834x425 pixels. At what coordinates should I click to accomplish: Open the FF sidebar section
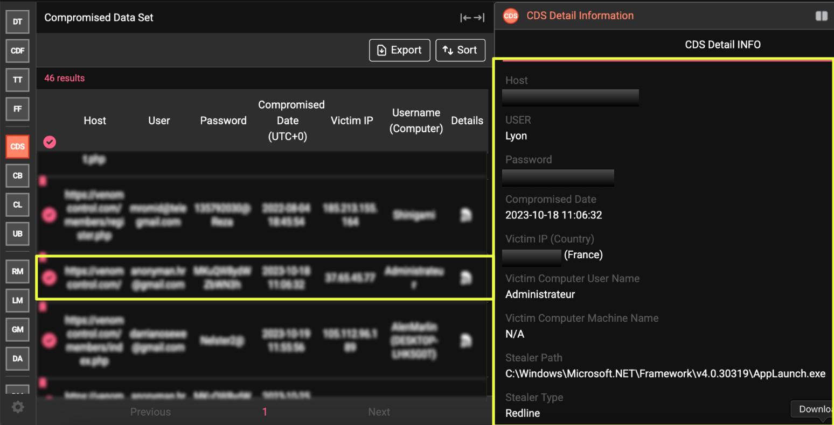click(17, 109)
